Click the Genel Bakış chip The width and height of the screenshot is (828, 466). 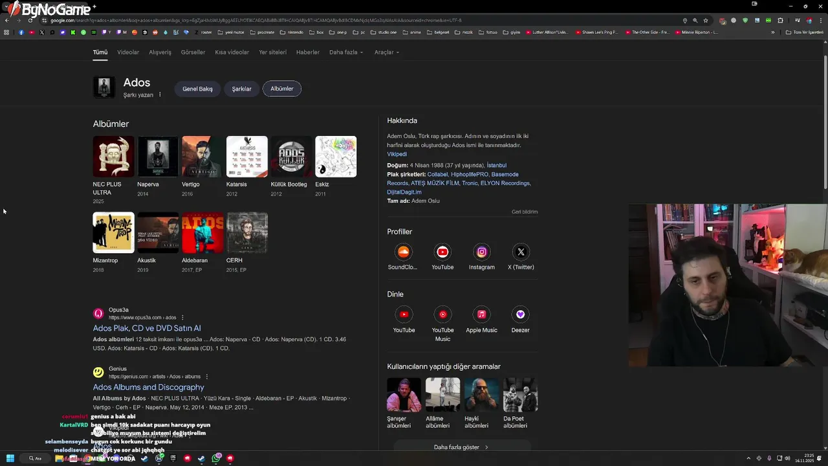197,89
